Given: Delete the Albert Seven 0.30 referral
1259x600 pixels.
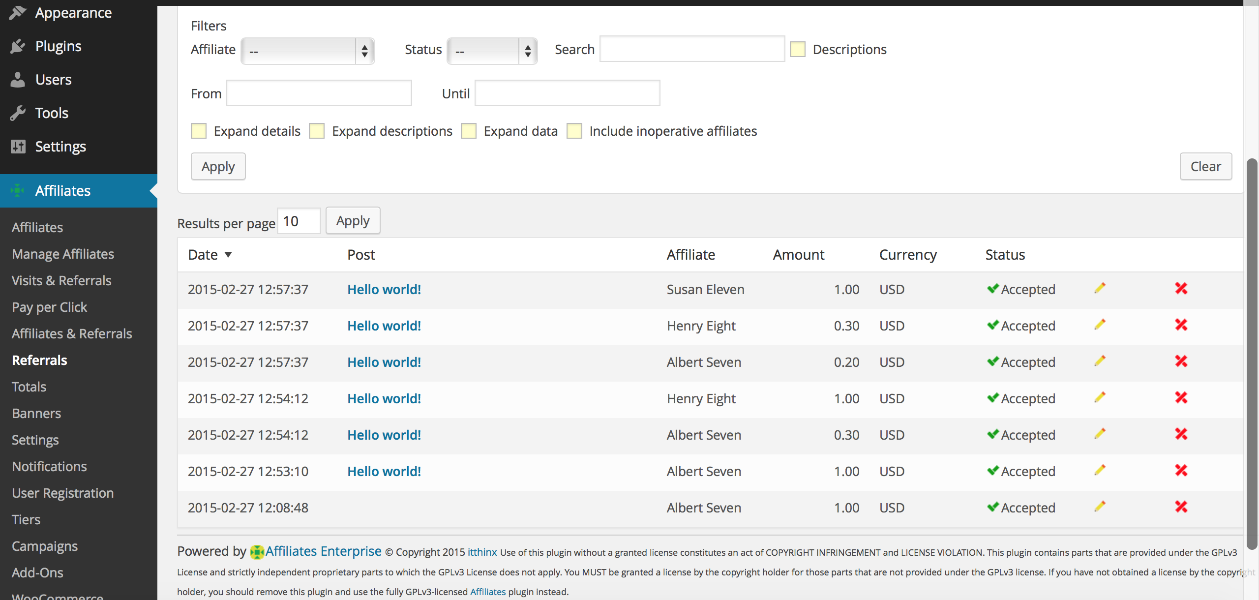Looking at the screenshot, I should 1181,434.
